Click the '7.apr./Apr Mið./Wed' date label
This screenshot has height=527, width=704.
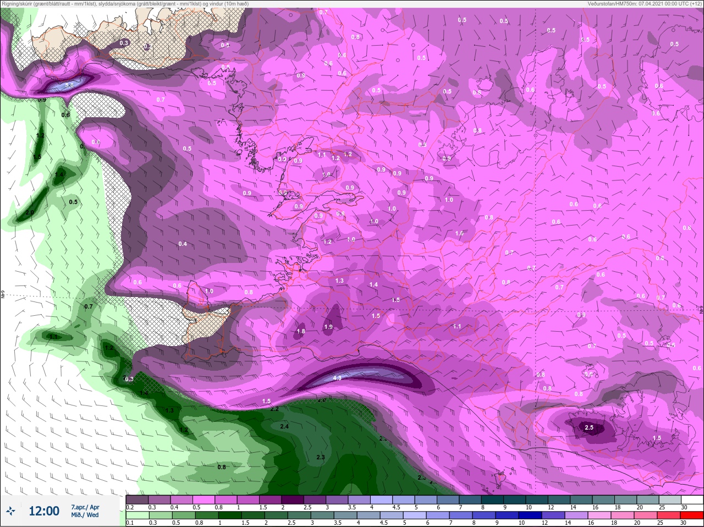[x=85, y=511]
